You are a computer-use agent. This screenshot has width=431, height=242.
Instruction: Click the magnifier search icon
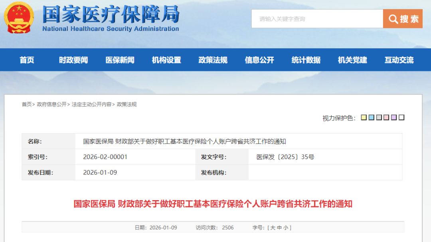click(393, 19)
